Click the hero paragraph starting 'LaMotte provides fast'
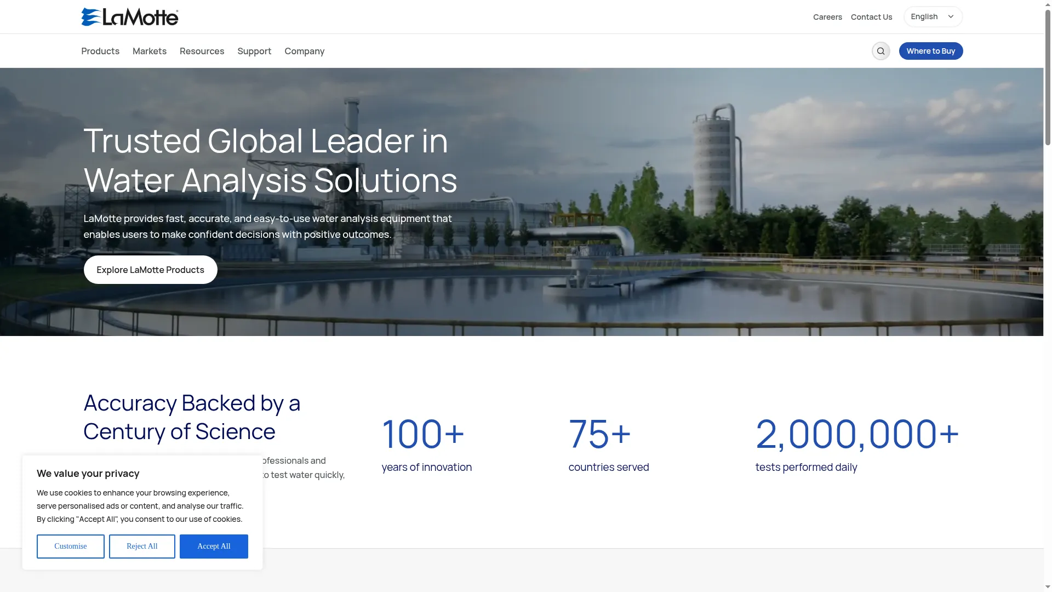1052x592 pixels. click(x=267, y=226)
